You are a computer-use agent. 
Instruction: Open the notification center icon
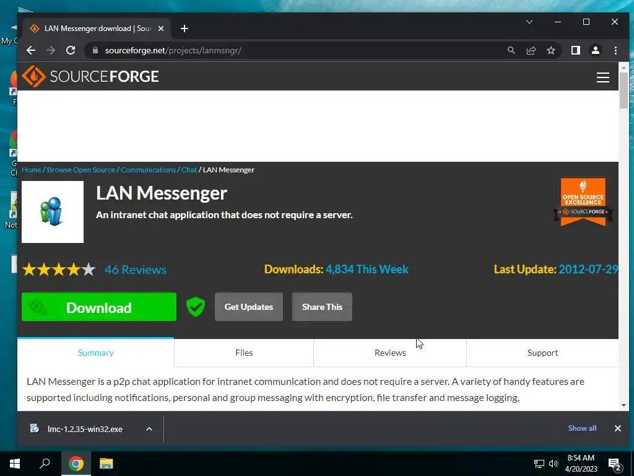[x=615, y=464]
